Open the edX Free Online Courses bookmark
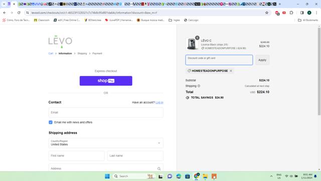 coord(67,20)
